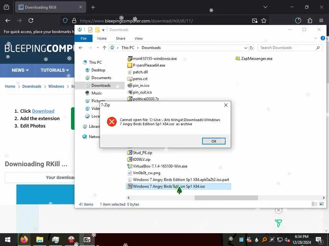Screen dimensions: 329x246
Task: Refresh the Downloads folder view
Action: (x=251, y=48)
